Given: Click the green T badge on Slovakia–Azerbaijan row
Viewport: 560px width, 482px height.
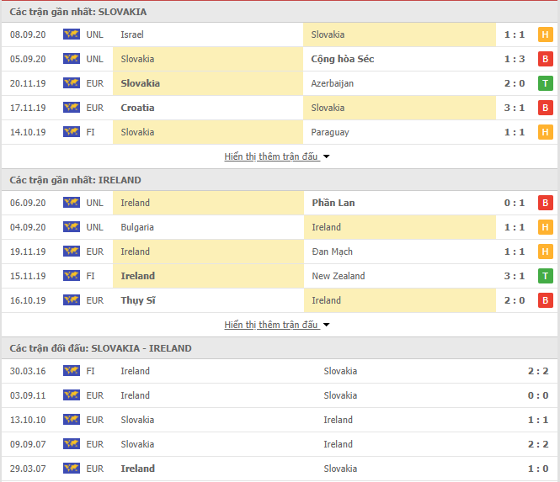Looking at the screenshot, I should coord(546,83).
